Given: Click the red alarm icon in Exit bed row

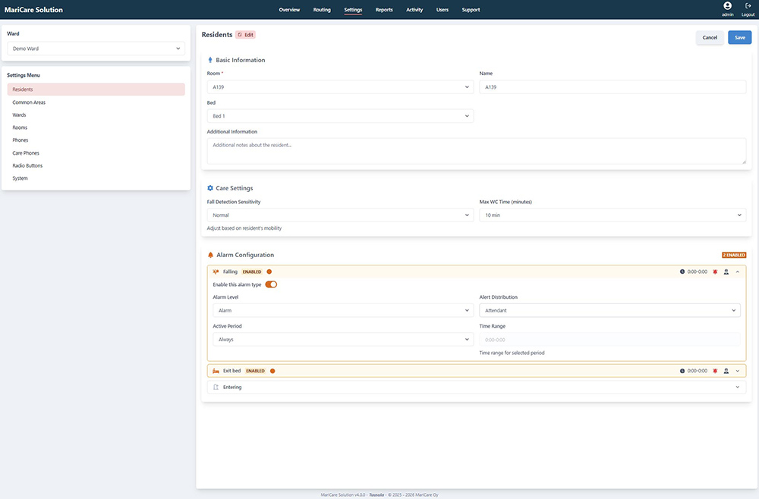Looking at the screenshot, I should click(715, 371).
